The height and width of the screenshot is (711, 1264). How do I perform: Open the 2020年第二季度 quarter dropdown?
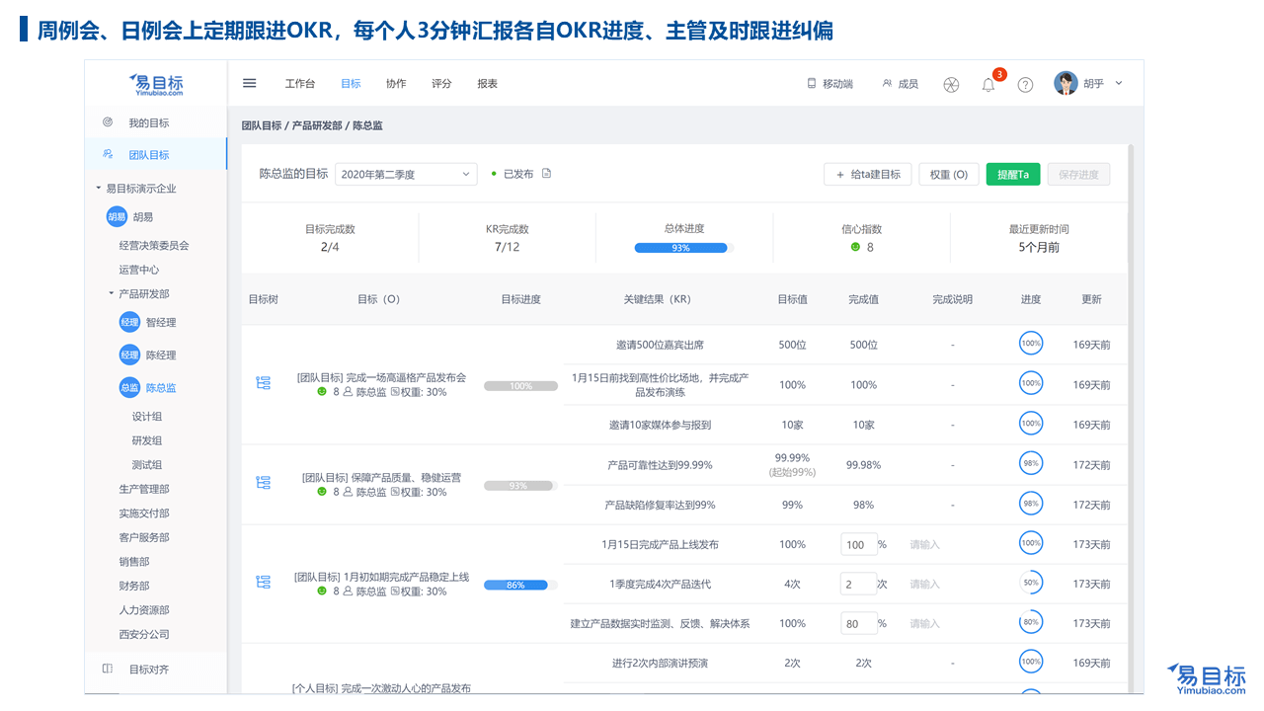pyautogui.click(x=406, y=174)
